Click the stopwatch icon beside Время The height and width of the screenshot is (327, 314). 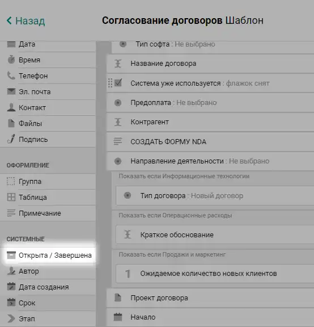11,60
